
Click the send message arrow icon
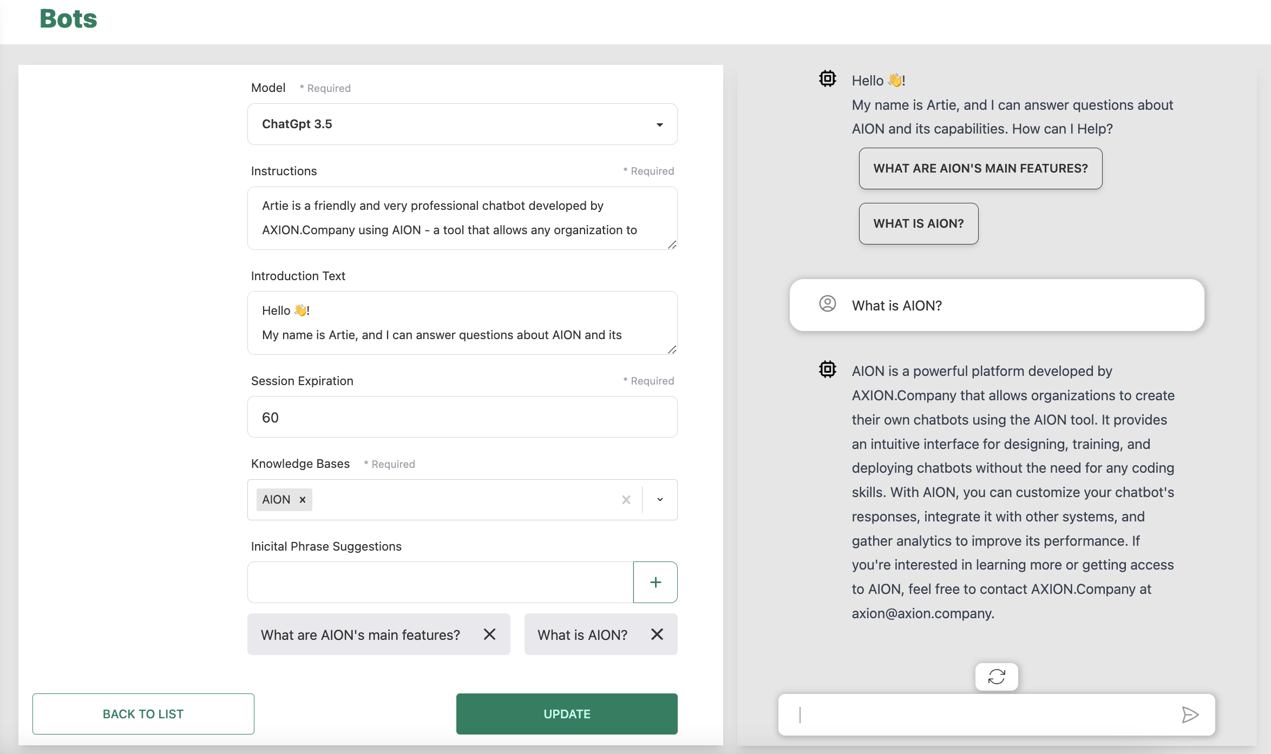coord(1190,715)
